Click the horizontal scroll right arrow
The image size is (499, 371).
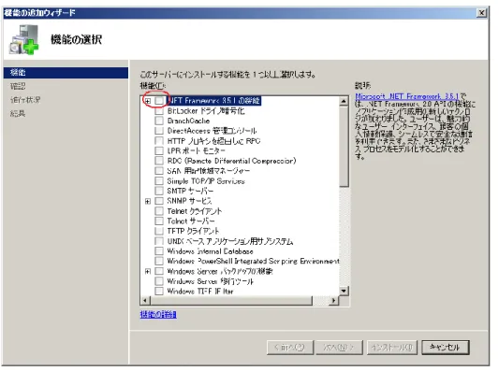point(334,300)
